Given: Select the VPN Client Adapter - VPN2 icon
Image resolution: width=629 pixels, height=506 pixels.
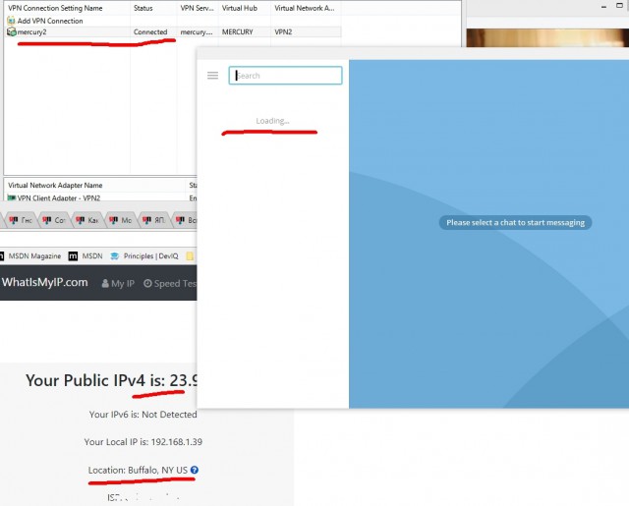Looking at the screenshot, I should [11, 197].
